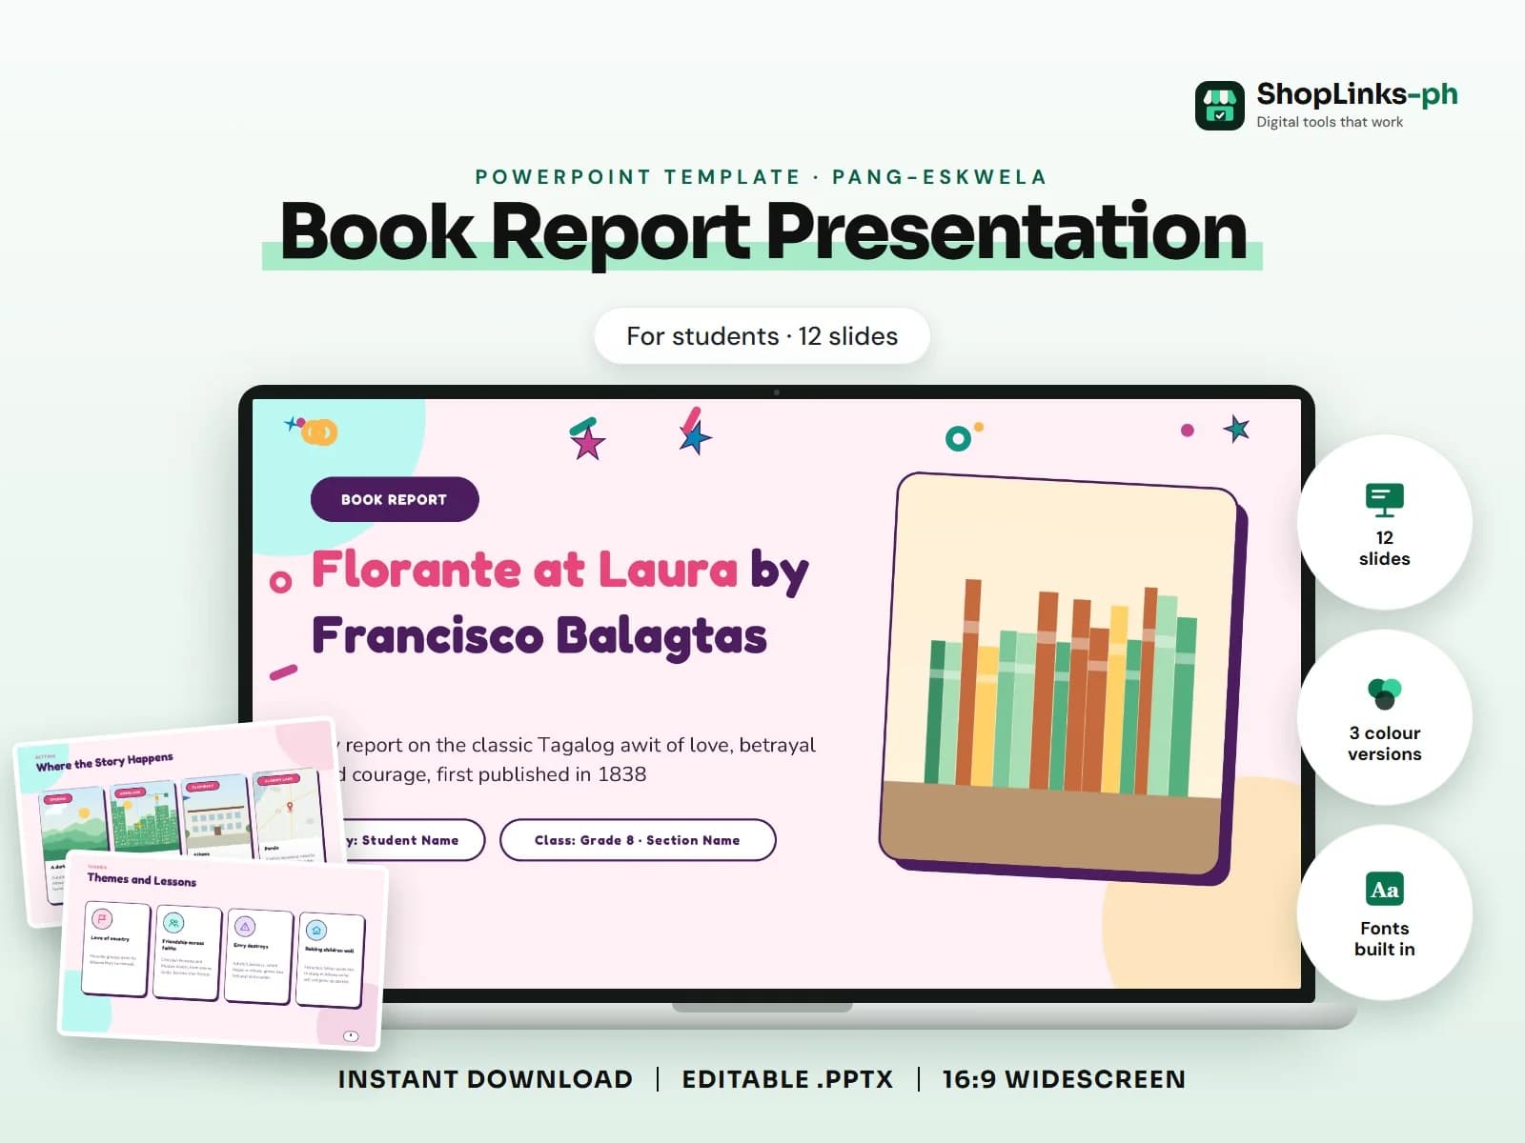Click the teal ring shape on slide

tap(958, 438)
